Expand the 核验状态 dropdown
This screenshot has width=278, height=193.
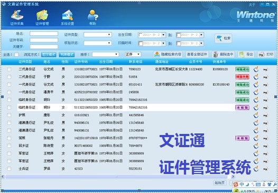click(x=98, y=43)
